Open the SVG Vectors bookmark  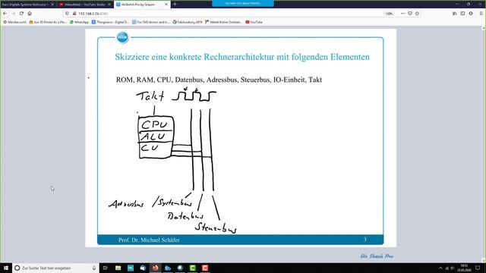150,22
